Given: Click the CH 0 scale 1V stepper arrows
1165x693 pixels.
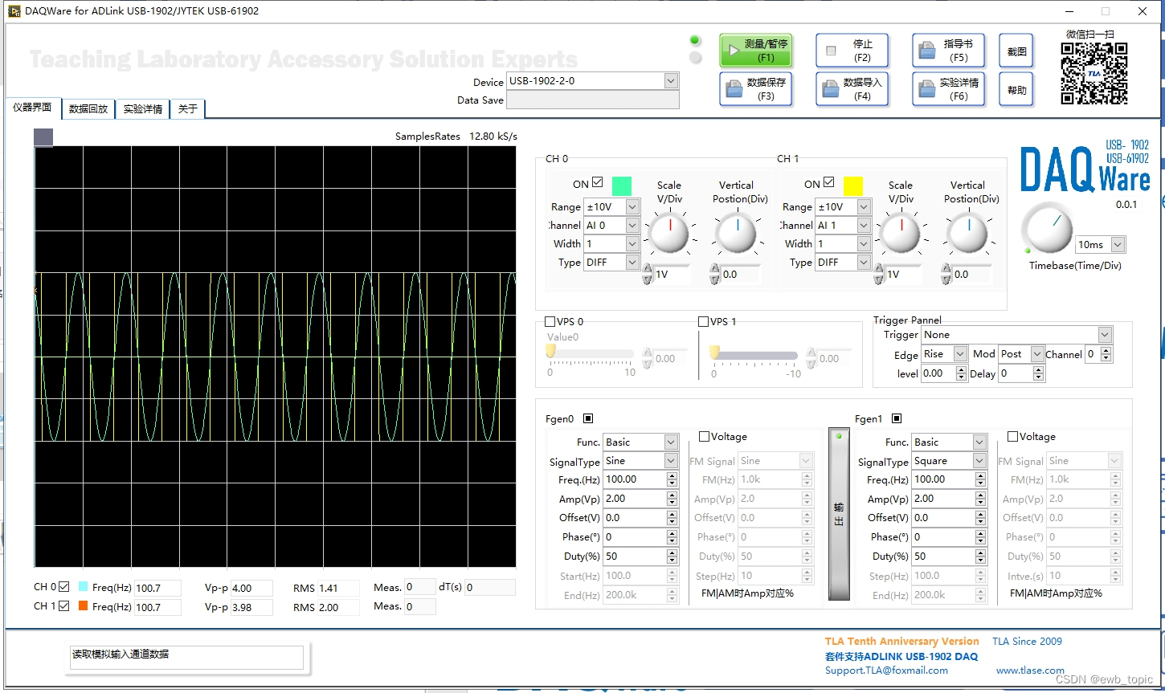Looking at the screenshot, I should (x=647, y=275).
